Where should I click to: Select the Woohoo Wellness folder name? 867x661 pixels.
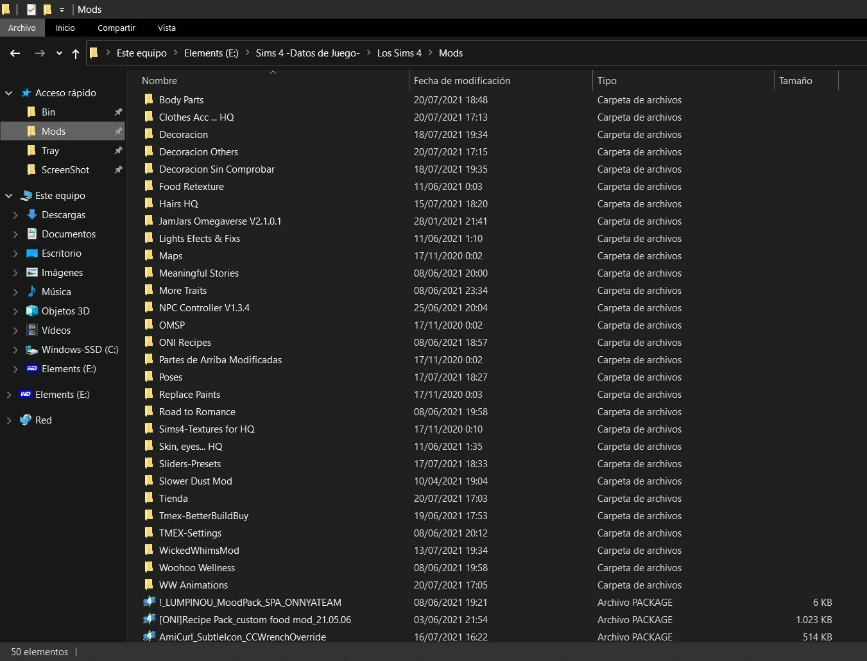pos(197,567)
